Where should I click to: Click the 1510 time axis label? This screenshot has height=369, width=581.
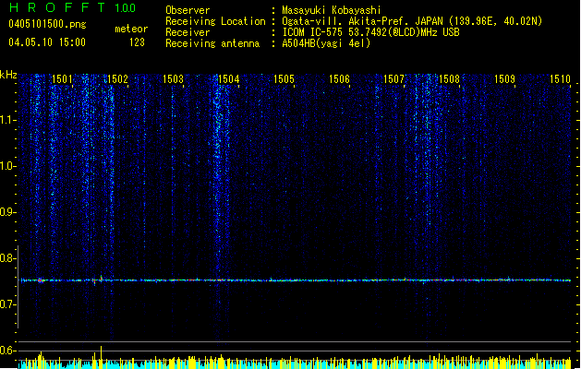[560, 79]
